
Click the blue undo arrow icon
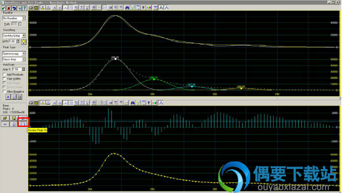pyautogui.click(x=14, y=8)
